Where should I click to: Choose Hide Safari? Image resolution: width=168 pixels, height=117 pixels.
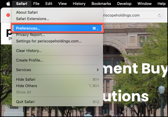57,80
